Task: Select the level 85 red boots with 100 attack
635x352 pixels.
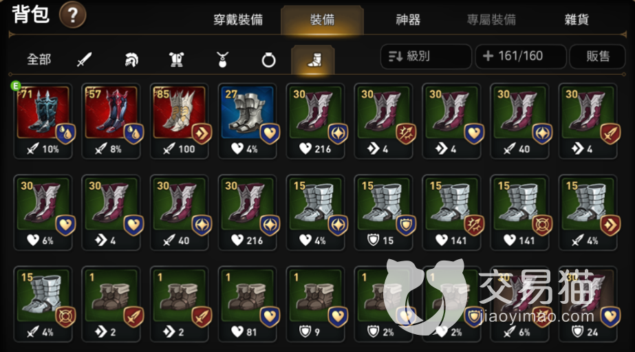Action: pyautogui.click(x=180, y=120)
